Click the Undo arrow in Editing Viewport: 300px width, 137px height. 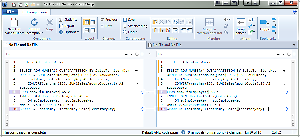175,22
